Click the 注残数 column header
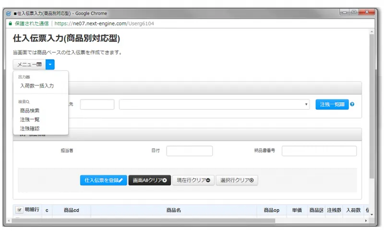The width and height of the screenshot is (384, 235). pos(334,210)
